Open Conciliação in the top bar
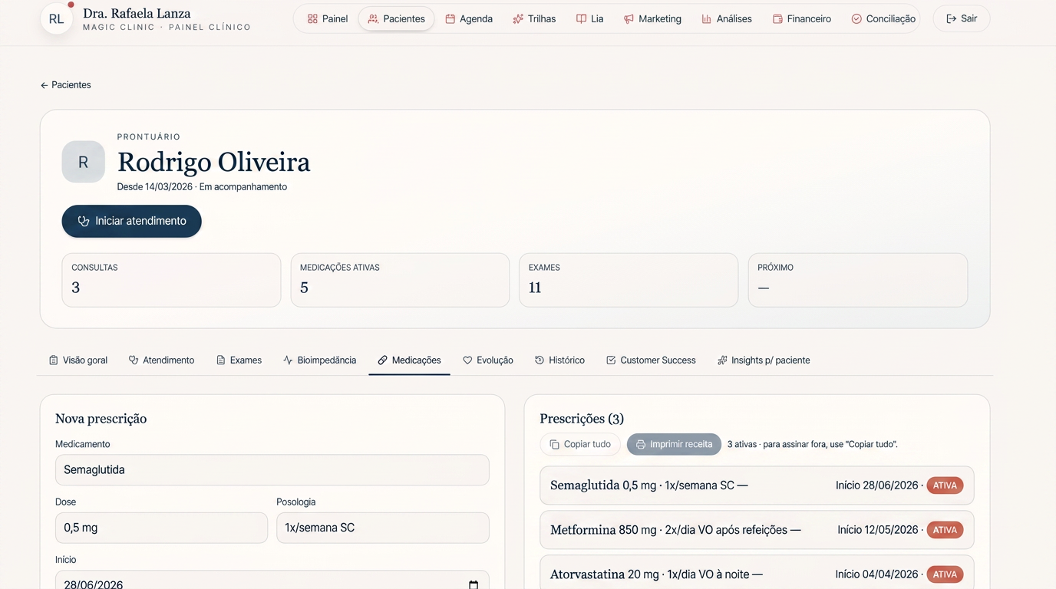This screenshot has height=589, width=1056. (883, 18)
